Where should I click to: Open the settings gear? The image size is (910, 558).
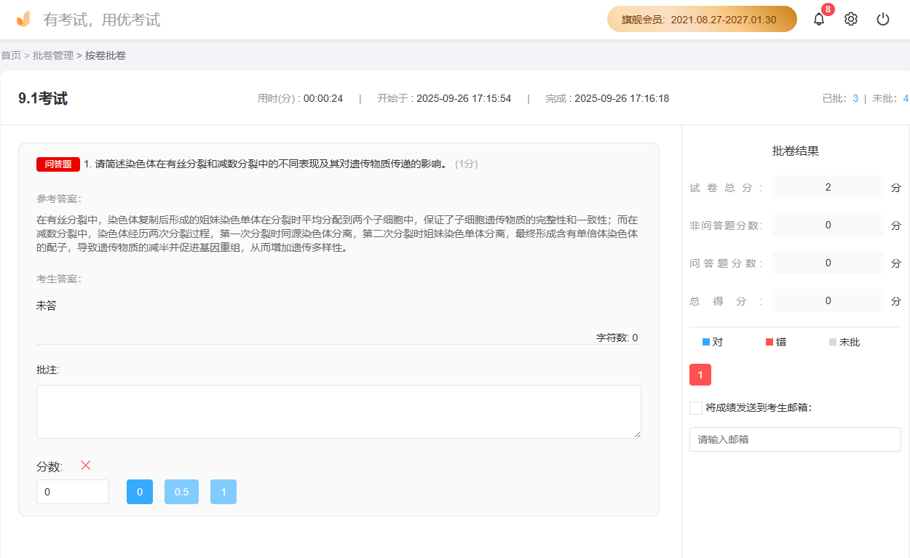coord(850,18)
